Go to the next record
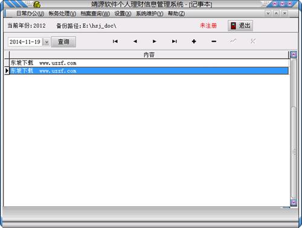 tap(155, 42)
